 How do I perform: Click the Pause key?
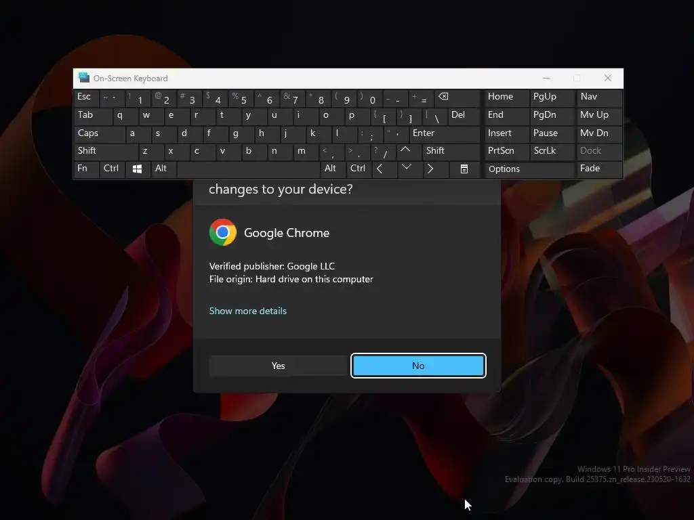552,133
